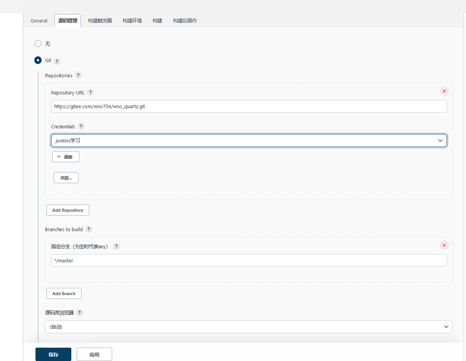The image size is (466, 361).
Task: Expand 高级 advanced repository settings
Action: pyautogui.click(x=66, y=178)
